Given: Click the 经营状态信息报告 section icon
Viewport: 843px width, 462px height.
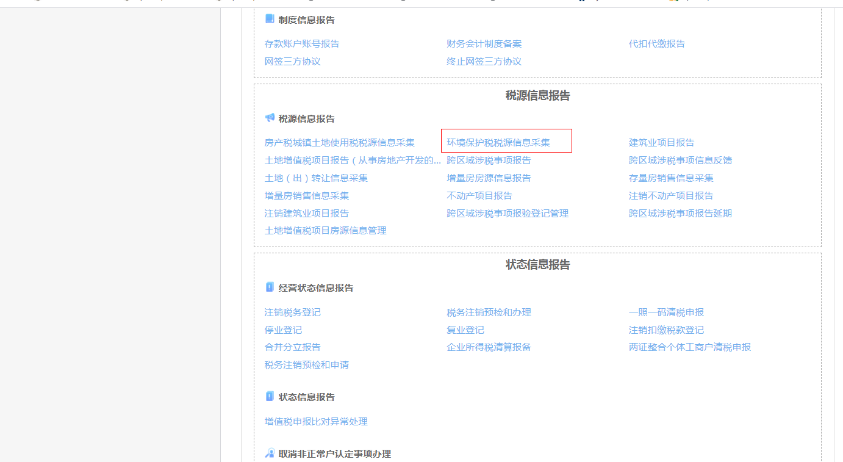Looking at the screenshot, I should click(270, 287).
